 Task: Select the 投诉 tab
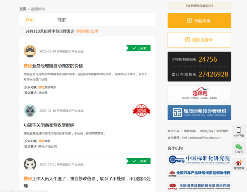[x=30, y=20]
